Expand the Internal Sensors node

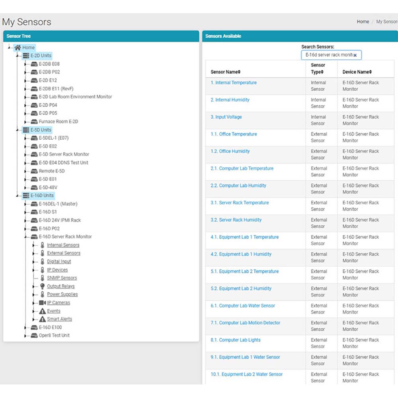coord(33,245)
